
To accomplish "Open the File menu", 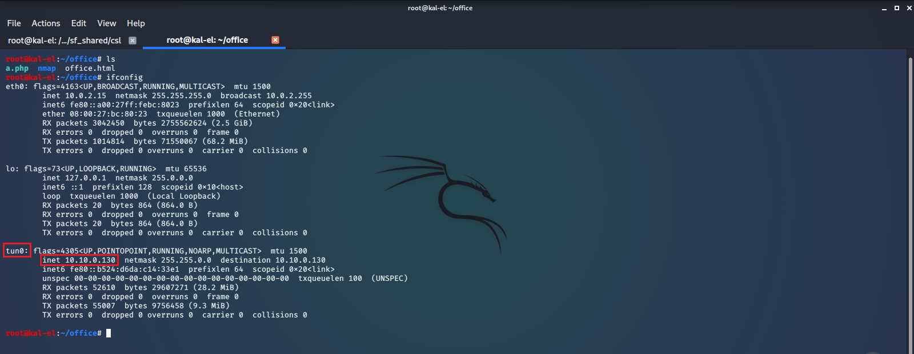I will (14, 23).
